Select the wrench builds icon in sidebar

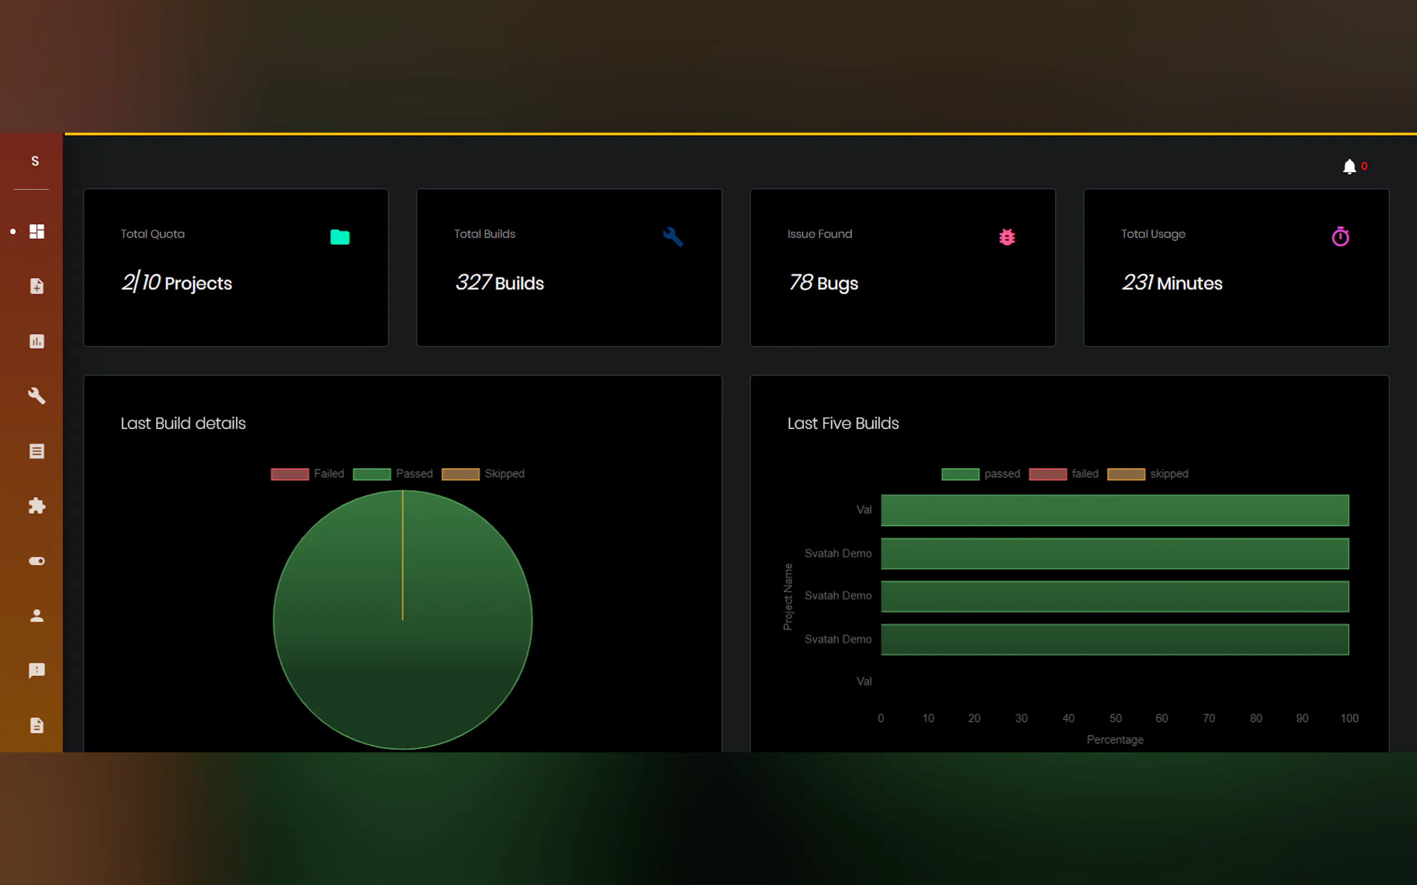pyautogui.click(x=37, y=396)
